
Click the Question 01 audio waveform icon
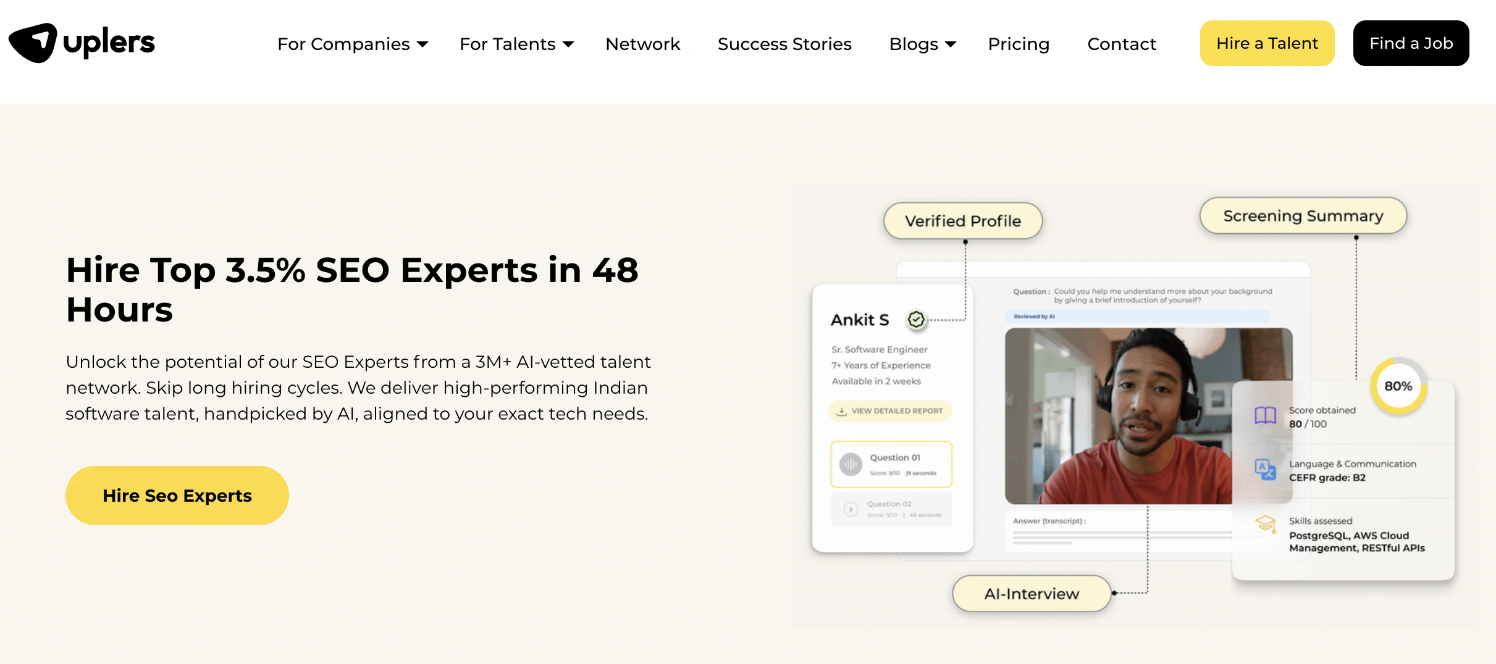[851, 464]
